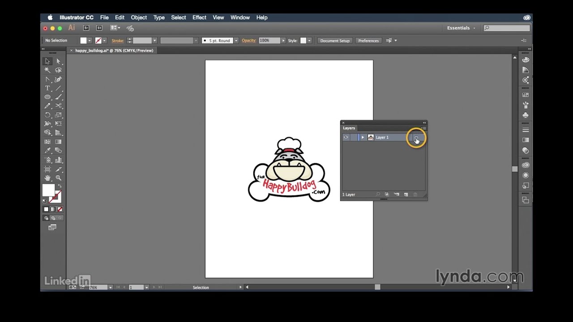573x322 pixels.
Task: Open Arrange Documents dropdown
Action: [115, 28]
